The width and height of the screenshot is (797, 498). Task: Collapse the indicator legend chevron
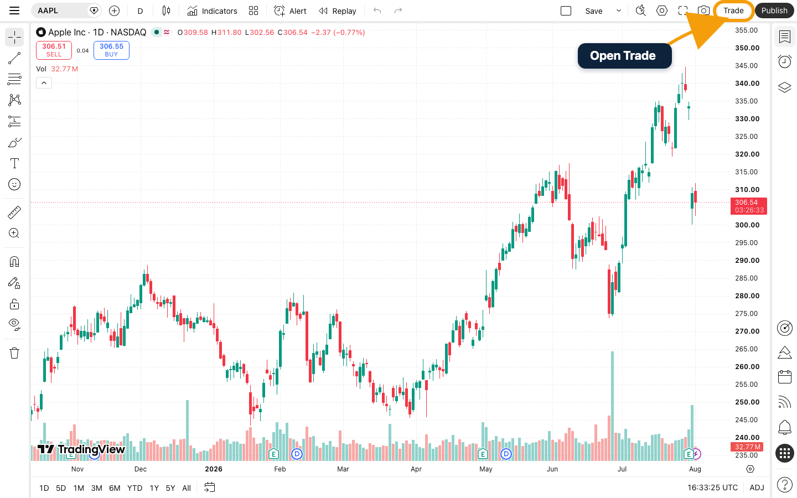[x=44, y=82]
